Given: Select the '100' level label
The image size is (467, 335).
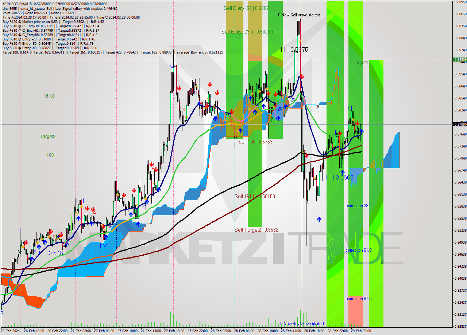Looking at the screenshot, I should click(x=50, y=155).
